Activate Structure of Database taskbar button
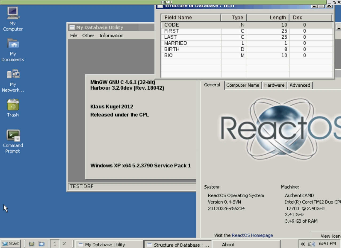Screen dimensions: 341x248 point(178,245)
